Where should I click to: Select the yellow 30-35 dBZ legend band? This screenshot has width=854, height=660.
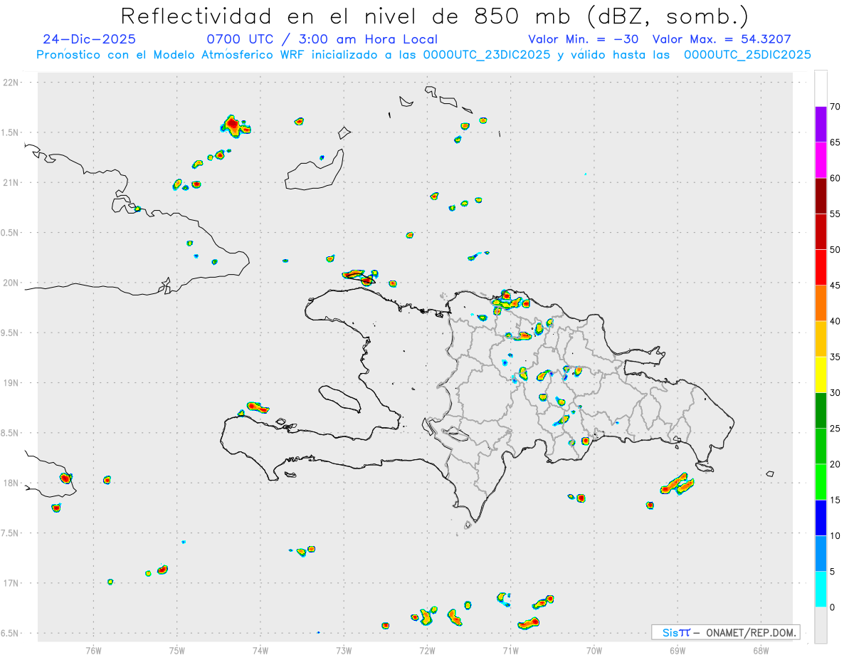coord(821,374)
